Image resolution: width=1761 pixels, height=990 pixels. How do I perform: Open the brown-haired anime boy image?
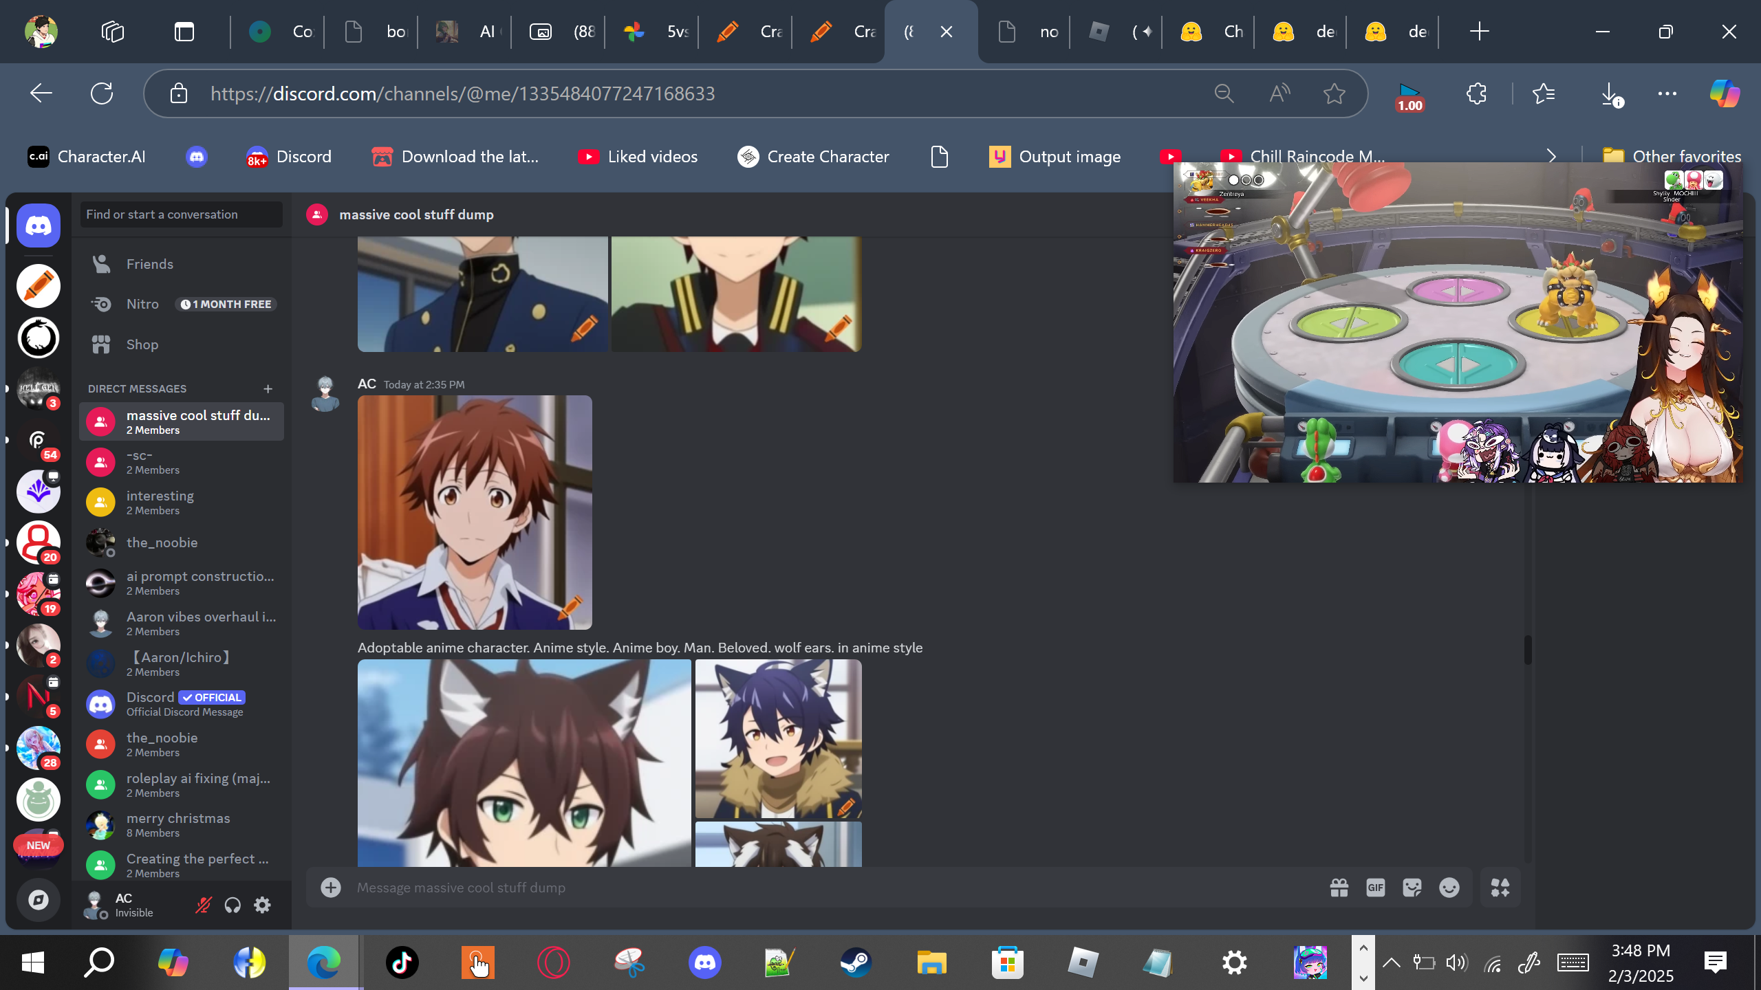click(475, 512)
